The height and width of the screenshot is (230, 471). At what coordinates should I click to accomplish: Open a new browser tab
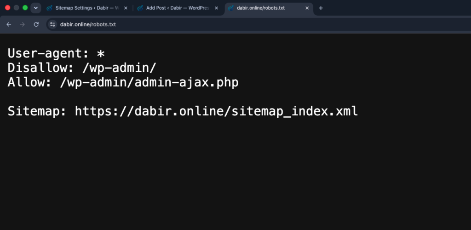[x=321, y=8]
